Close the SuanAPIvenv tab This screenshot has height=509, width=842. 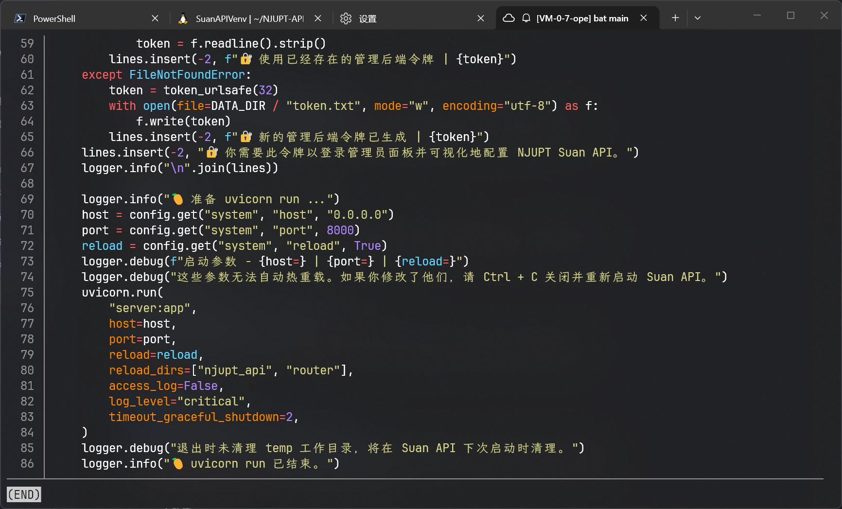318,18
